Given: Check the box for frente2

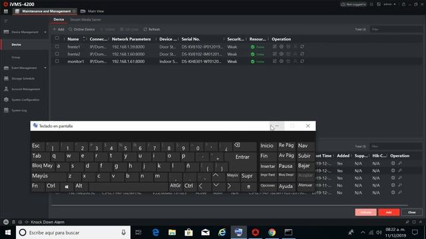Looking at the screenshot, I should tap(57, 54).
